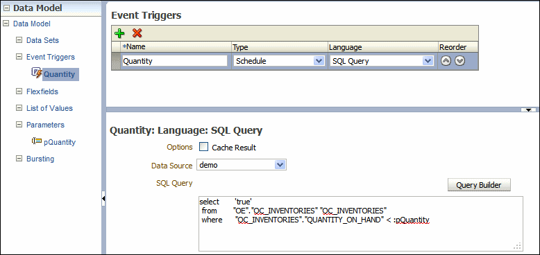Open the Type dropdown showing Schedule
540x255 pixels.
tap(319, 61)
